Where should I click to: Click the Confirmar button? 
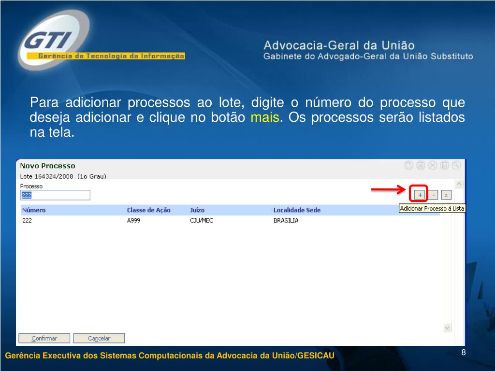point(44,338)
